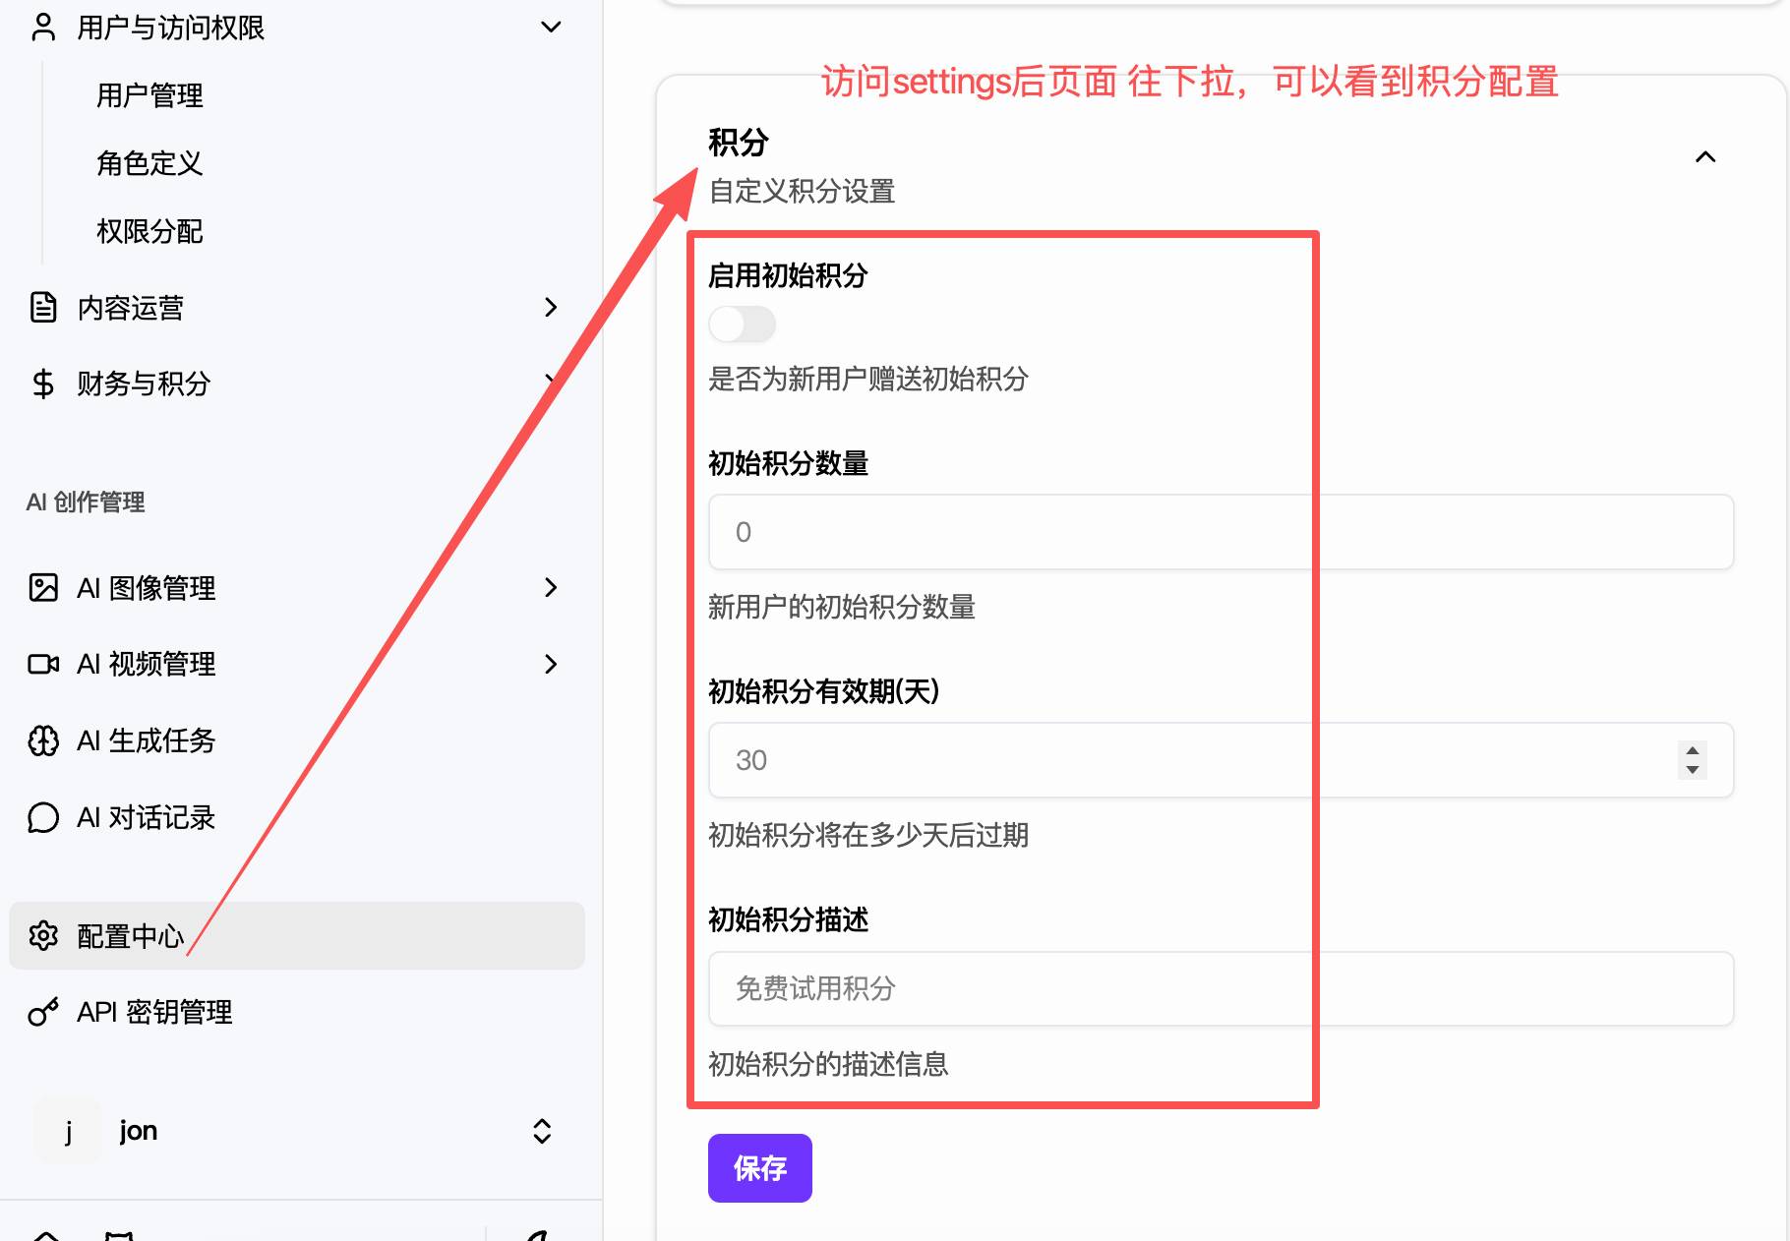This screenshot has height=1241, width=1790.
Task: Go to 权限分配 in sidebar
Action: coord(149,231)
